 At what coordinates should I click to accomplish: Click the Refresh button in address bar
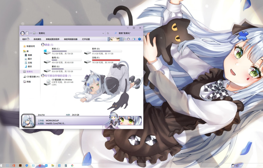pos(108,33)
